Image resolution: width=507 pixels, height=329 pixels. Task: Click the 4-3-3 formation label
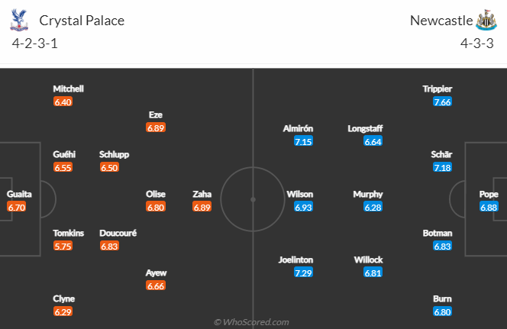click(x=477, y=44)
